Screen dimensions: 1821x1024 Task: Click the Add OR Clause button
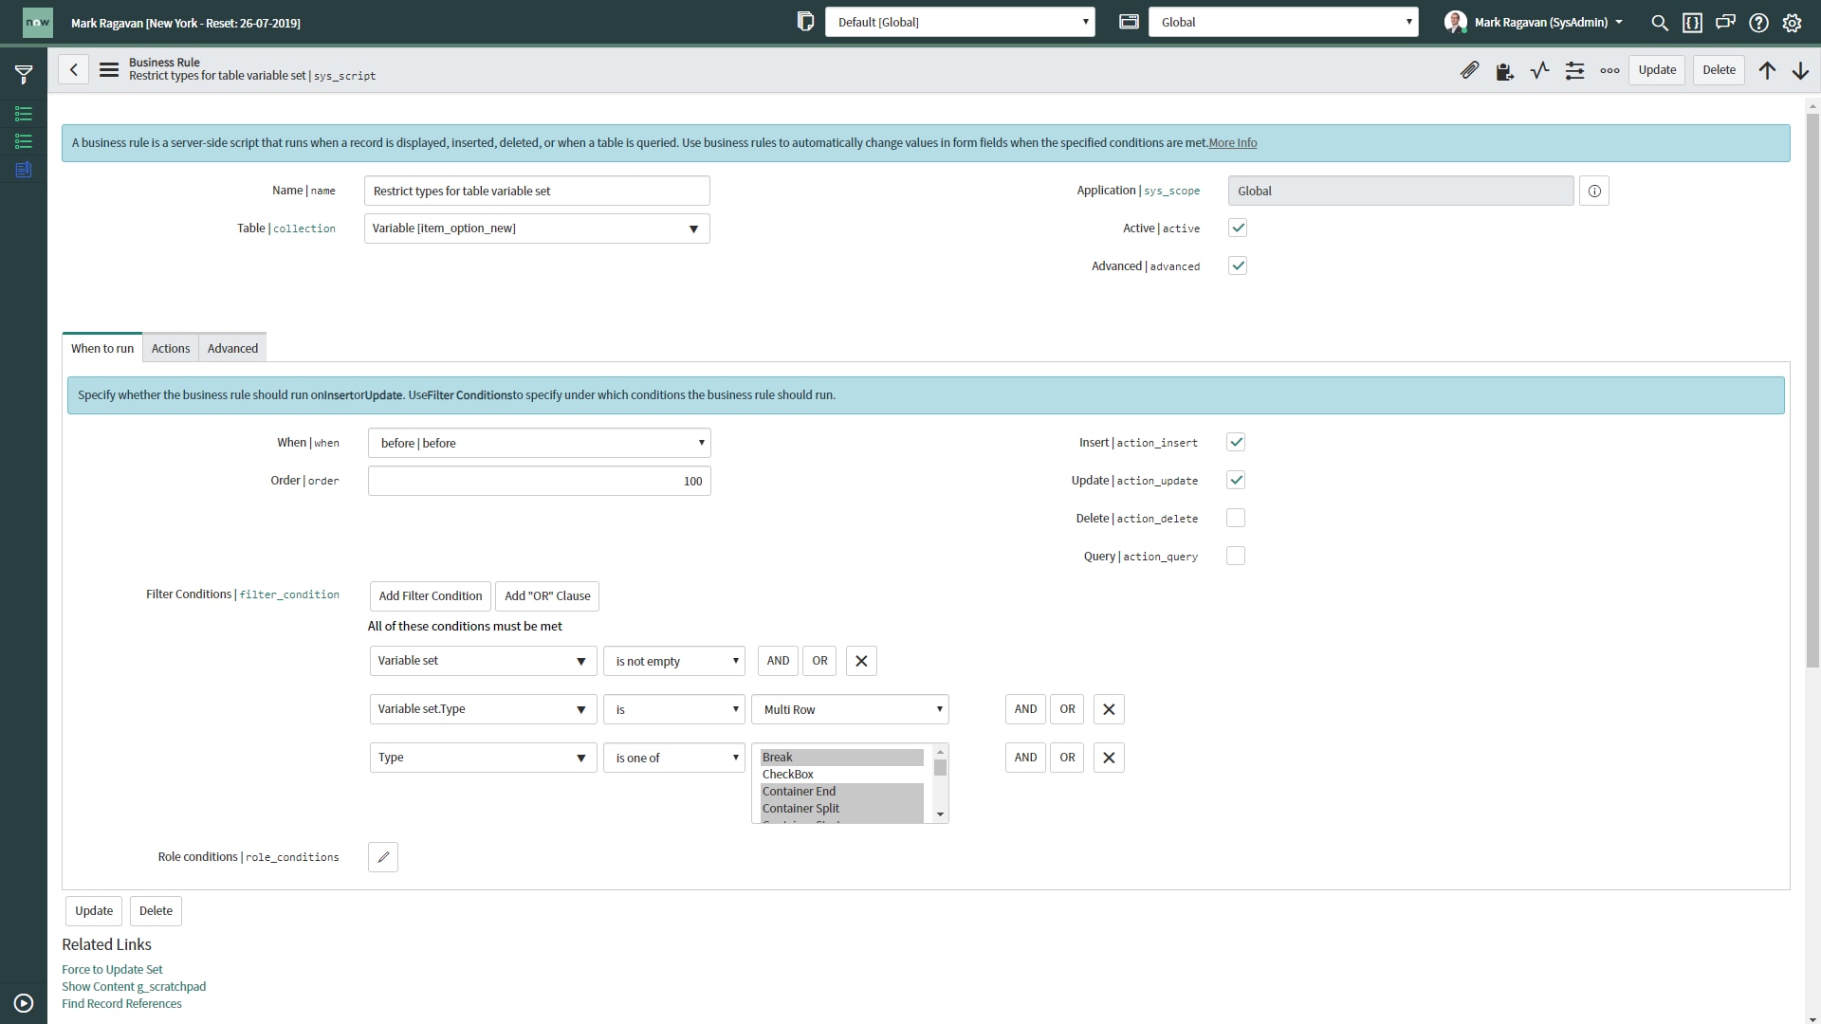coord(547,595)
